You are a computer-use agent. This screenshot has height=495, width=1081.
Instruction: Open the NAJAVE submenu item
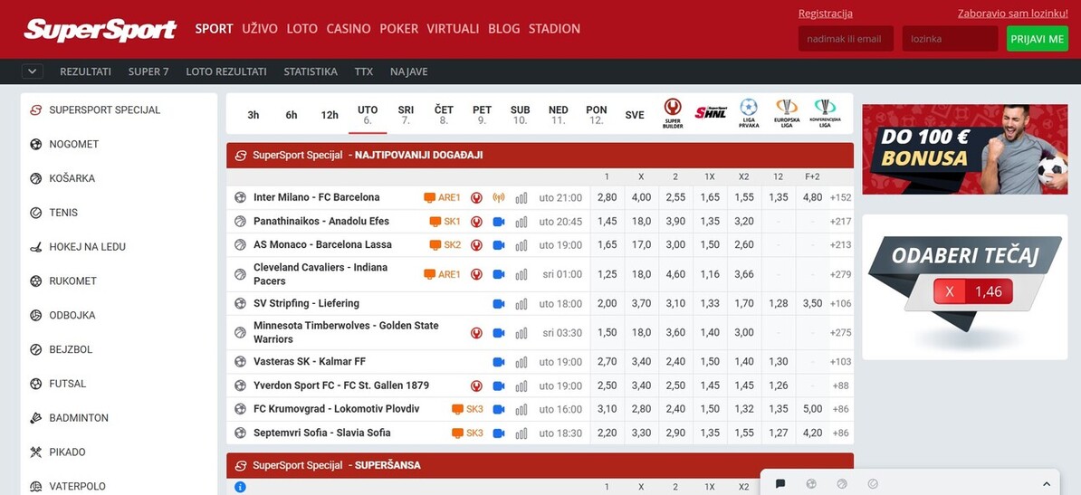(x=409, y=71)
